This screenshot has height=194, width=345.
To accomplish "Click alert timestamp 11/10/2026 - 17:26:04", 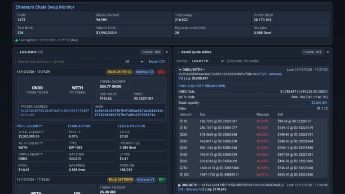I will 33,180.
